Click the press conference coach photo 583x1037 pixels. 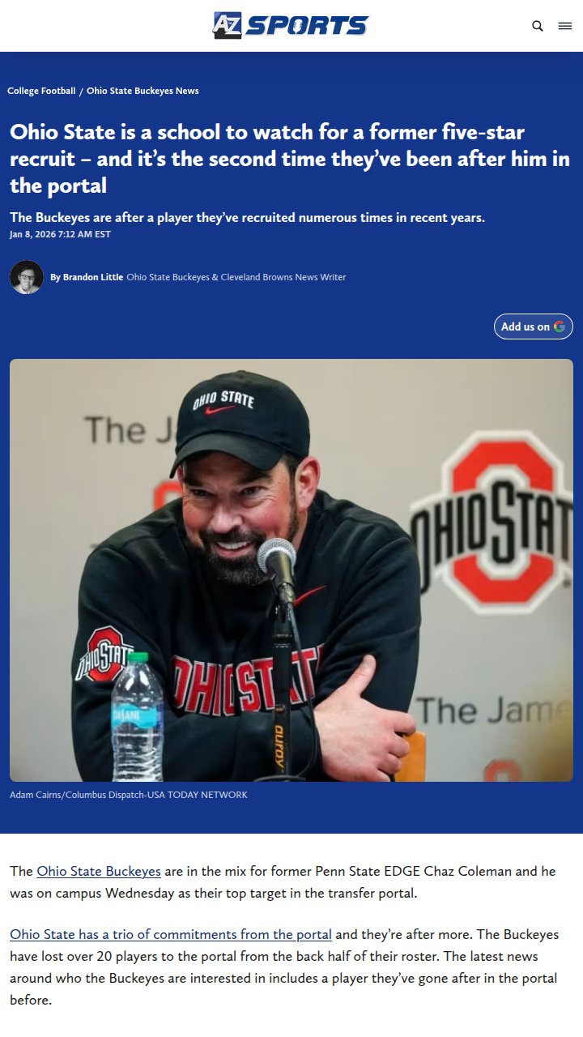click(x=291, y=570)
